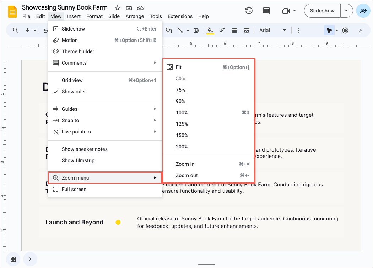Click the three-dot more options icon
The image size is (373, 268).
coord(298,30)
